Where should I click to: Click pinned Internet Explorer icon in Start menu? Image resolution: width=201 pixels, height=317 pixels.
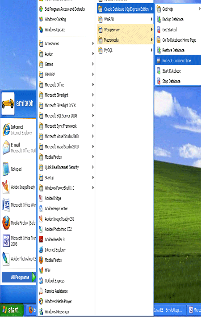pyautogui.click(x=6, y=130)
